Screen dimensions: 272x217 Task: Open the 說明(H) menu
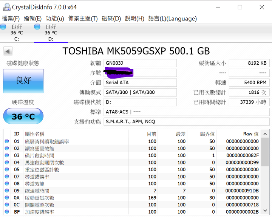pyautogui.click(x=134, y=19)
